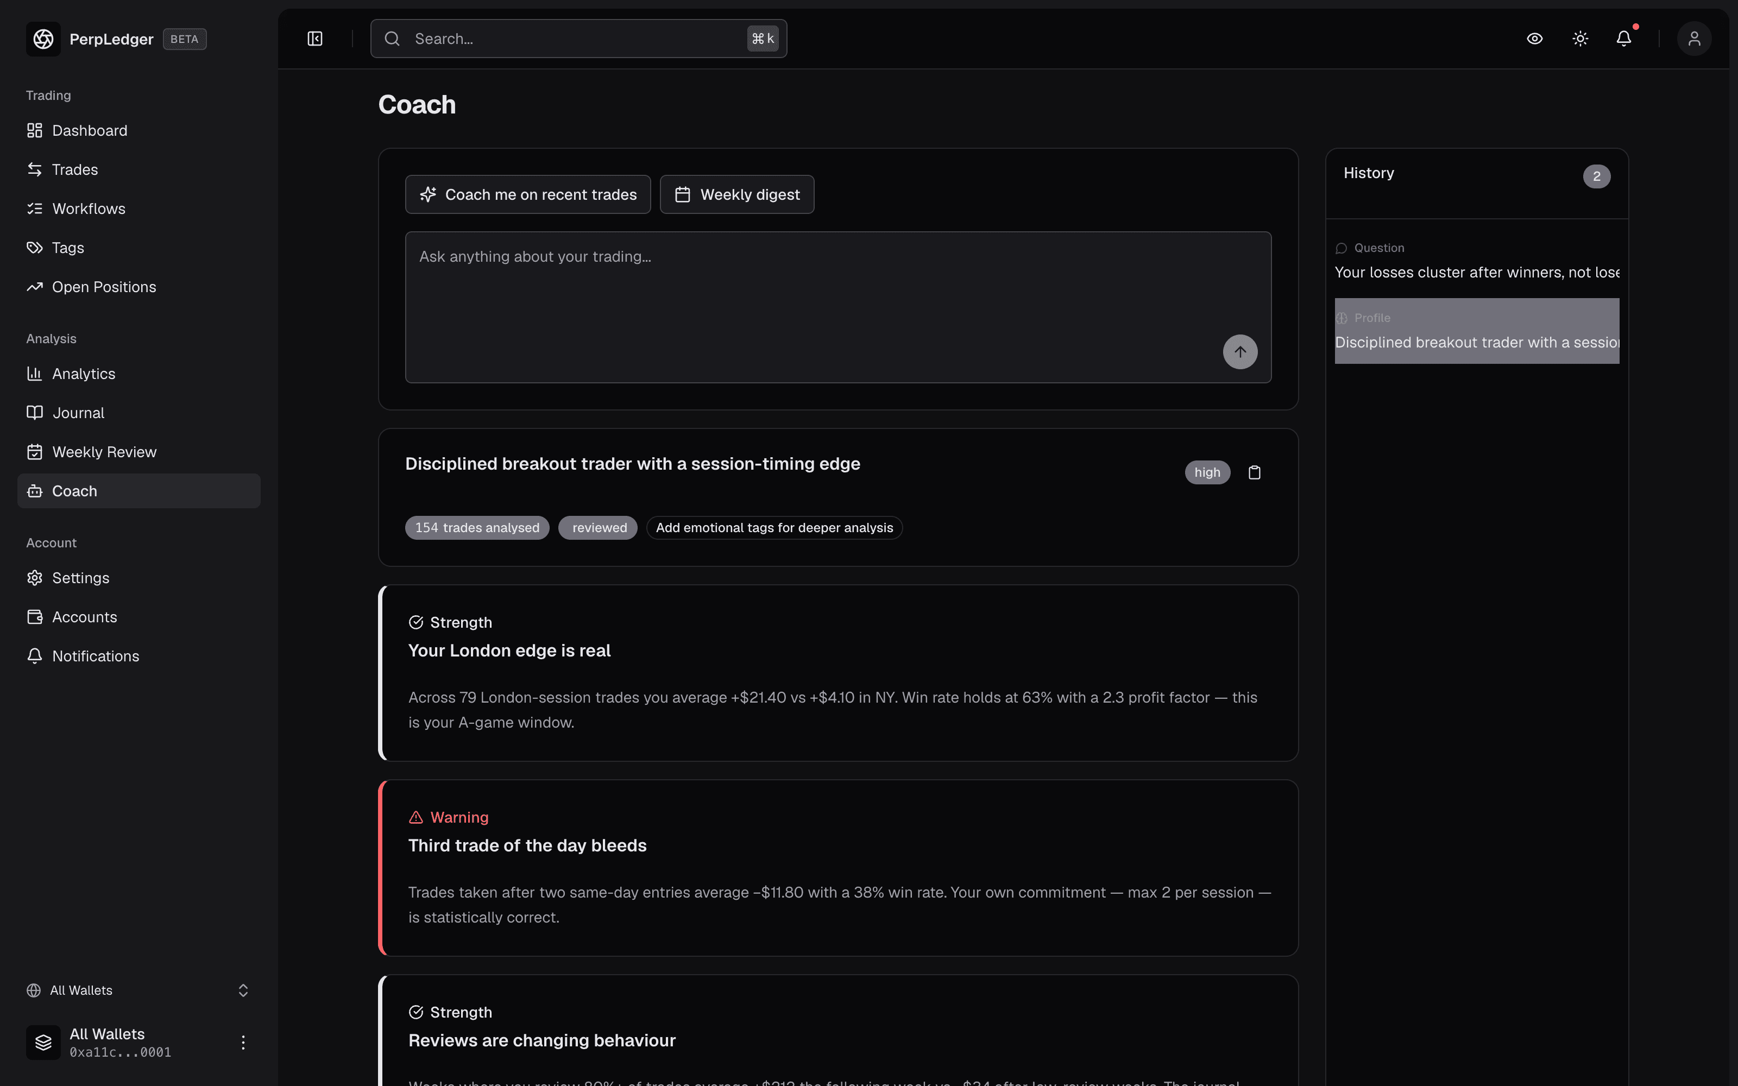Click the high confidence badge
Screen dimensions: 1738x1086
[1207, 472]
